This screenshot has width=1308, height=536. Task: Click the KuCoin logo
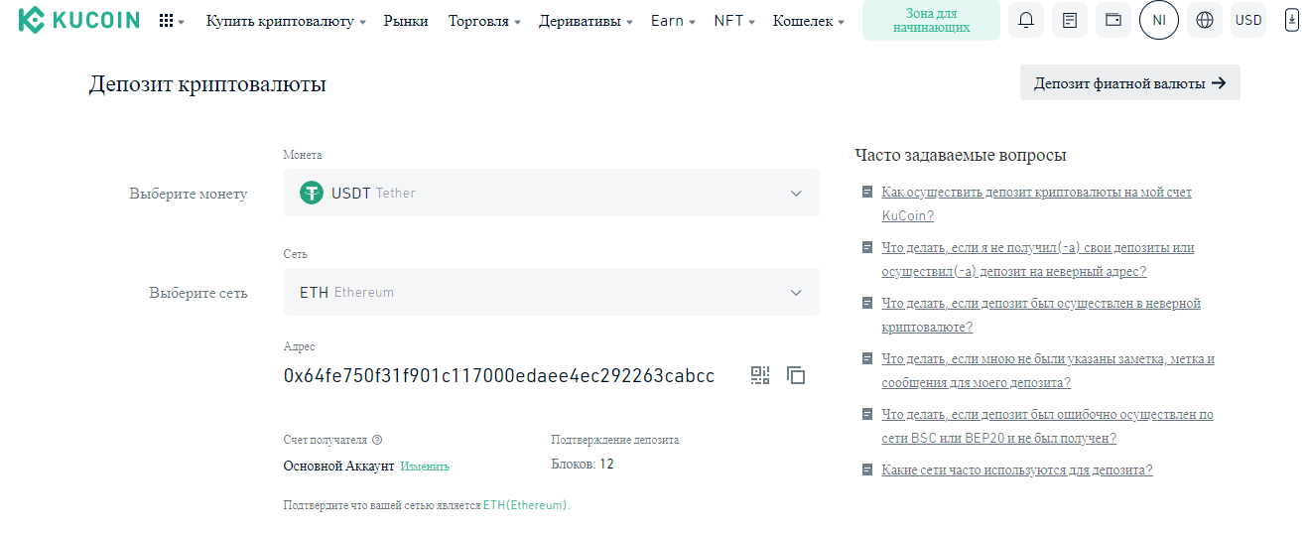click(79, 20)
